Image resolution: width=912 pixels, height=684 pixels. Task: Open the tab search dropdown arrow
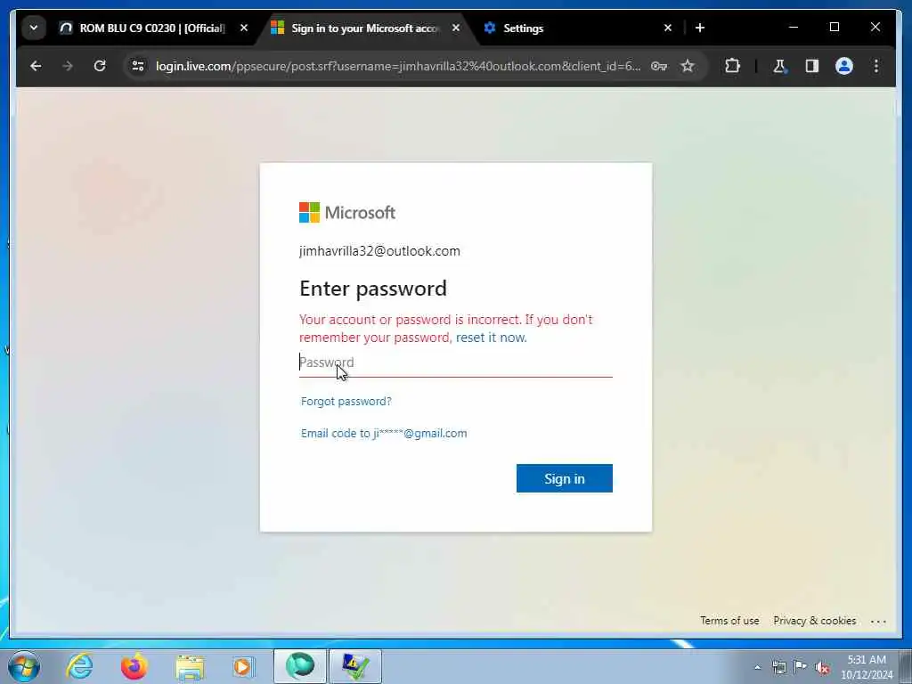click(x=34, y=28)
